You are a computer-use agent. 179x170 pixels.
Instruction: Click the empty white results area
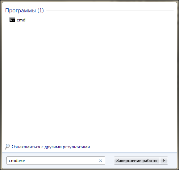89,82
